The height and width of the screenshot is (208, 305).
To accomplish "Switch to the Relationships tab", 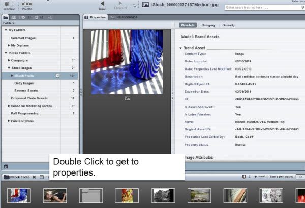I will (124, 17).
